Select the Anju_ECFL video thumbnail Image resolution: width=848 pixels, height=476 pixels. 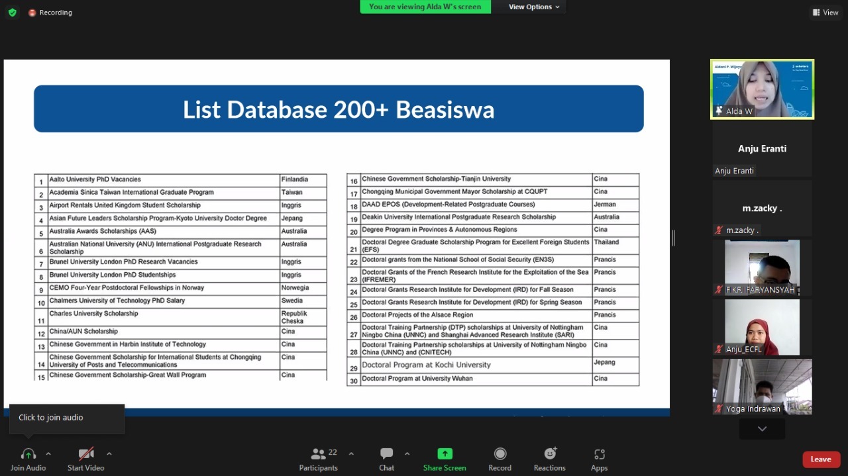pos(763,327)
